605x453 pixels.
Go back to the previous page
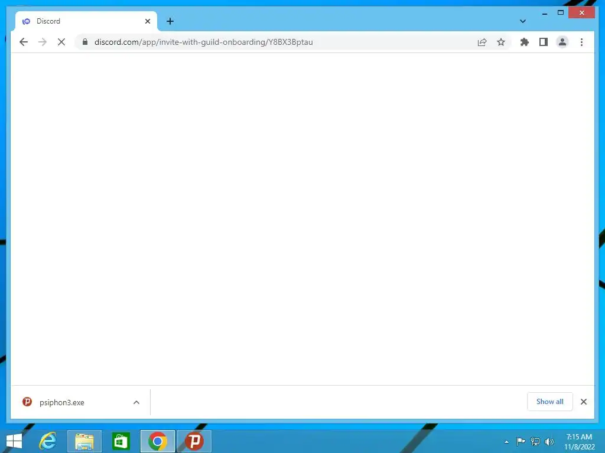(24, 42)
